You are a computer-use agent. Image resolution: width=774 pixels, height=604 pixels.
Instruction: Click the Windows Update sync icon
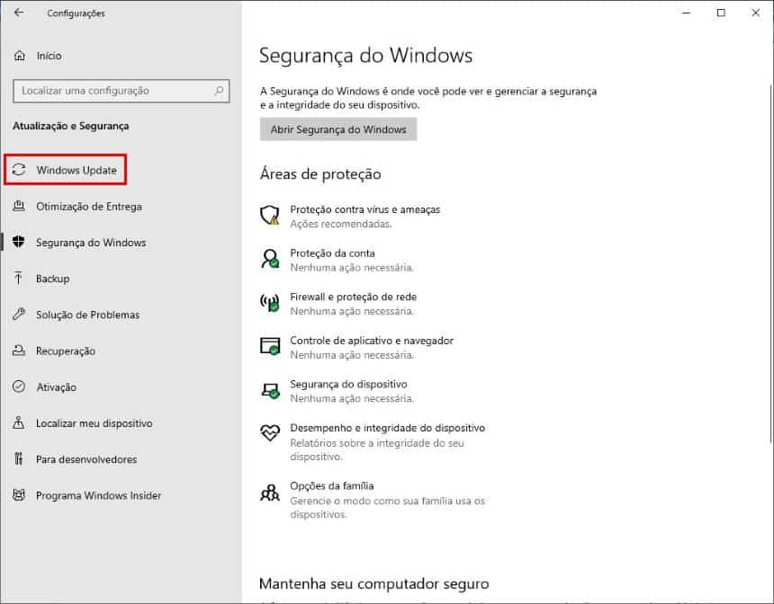(19, 170)
